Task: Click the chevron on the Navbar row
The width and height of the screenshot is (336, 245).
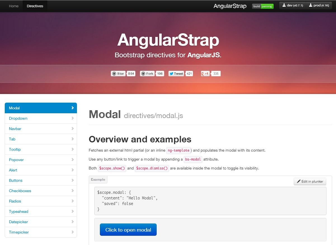Action: (x=73, y=128)
